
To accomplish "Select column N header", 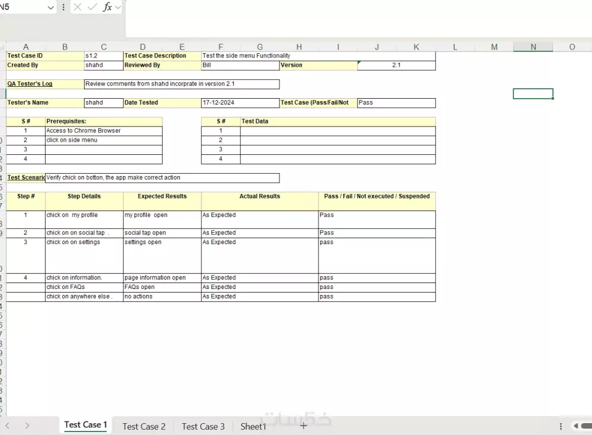I will click(x=533, y=47).
